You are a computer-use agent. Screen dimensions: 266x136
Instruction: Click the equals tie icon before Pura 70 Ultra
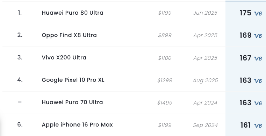tap(20, 102)
